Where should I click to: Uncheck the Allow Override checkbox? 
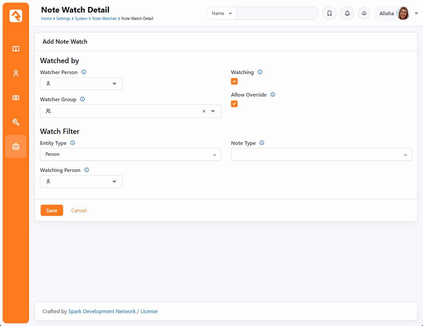[234, 104]
